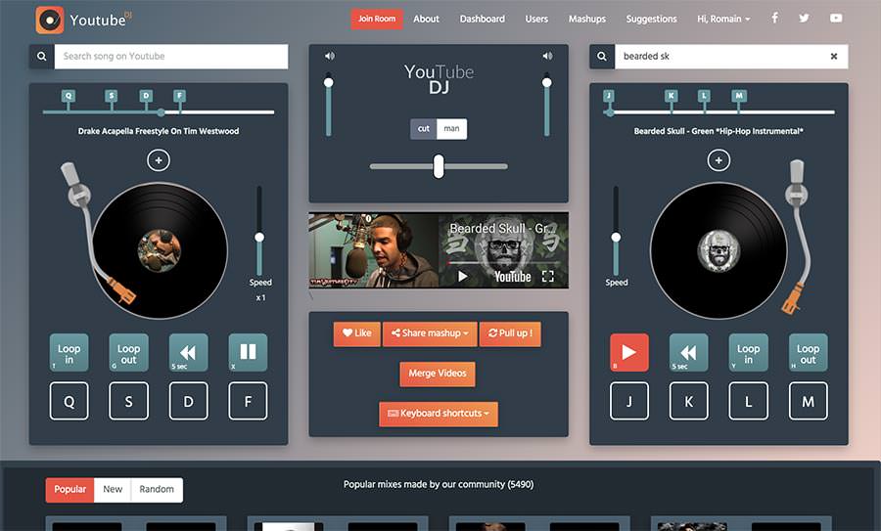
Task: Switch to the Popular mixes tab
Action: (x=70, y=490)
